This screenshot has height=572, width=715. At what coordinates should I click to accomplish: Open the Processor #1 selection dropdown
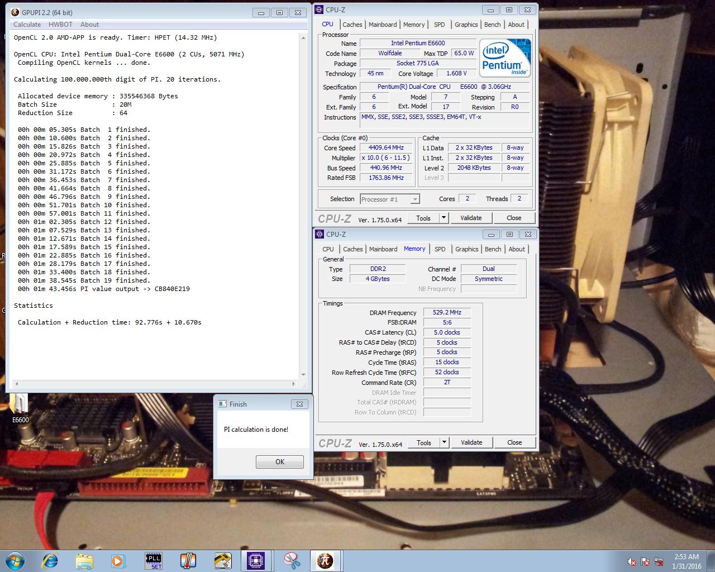(x=390, y=199)
